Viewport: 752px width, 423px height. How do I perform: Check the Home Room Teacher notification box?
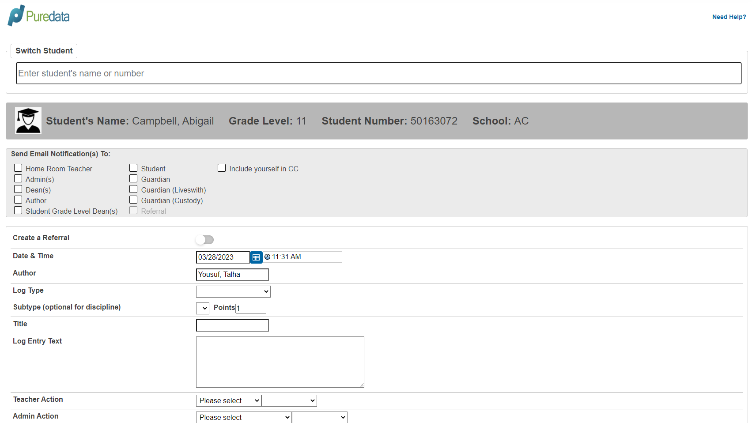point(18,168)
